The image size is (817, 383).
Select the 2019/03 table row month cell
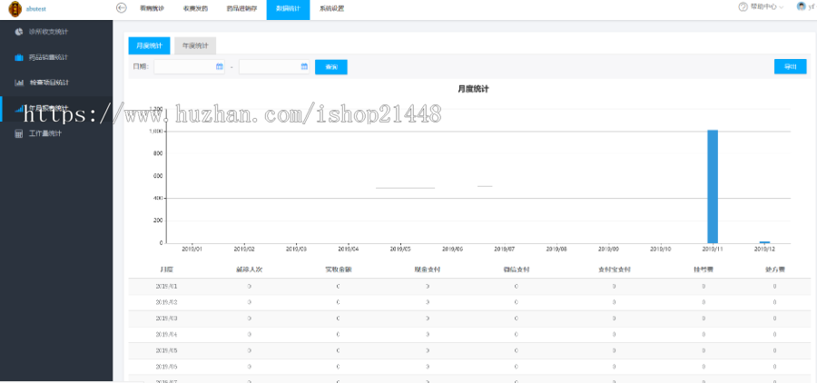(167, 319)
